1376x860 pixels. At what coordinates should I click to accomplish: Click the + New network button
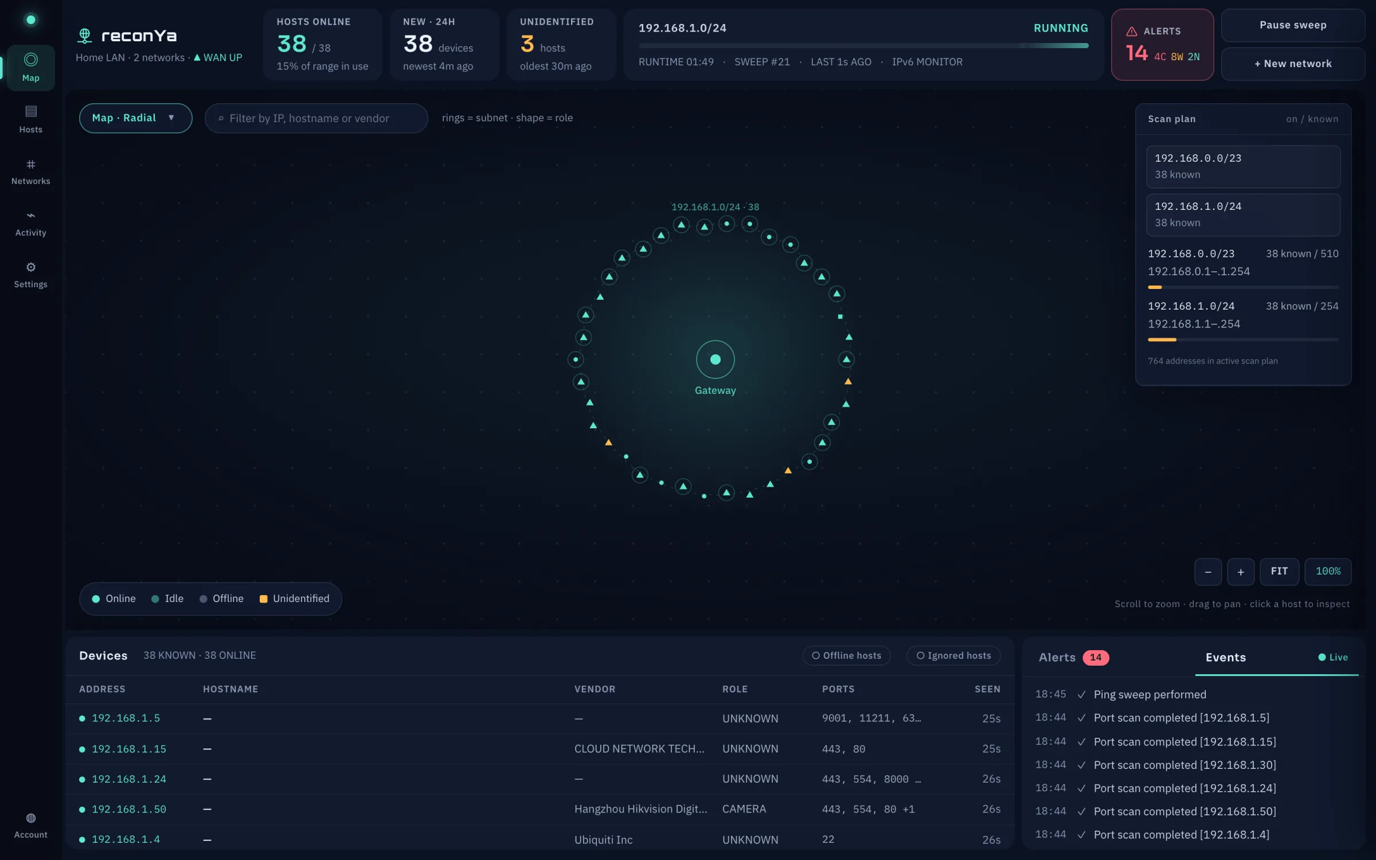(x=1293, y=64)
